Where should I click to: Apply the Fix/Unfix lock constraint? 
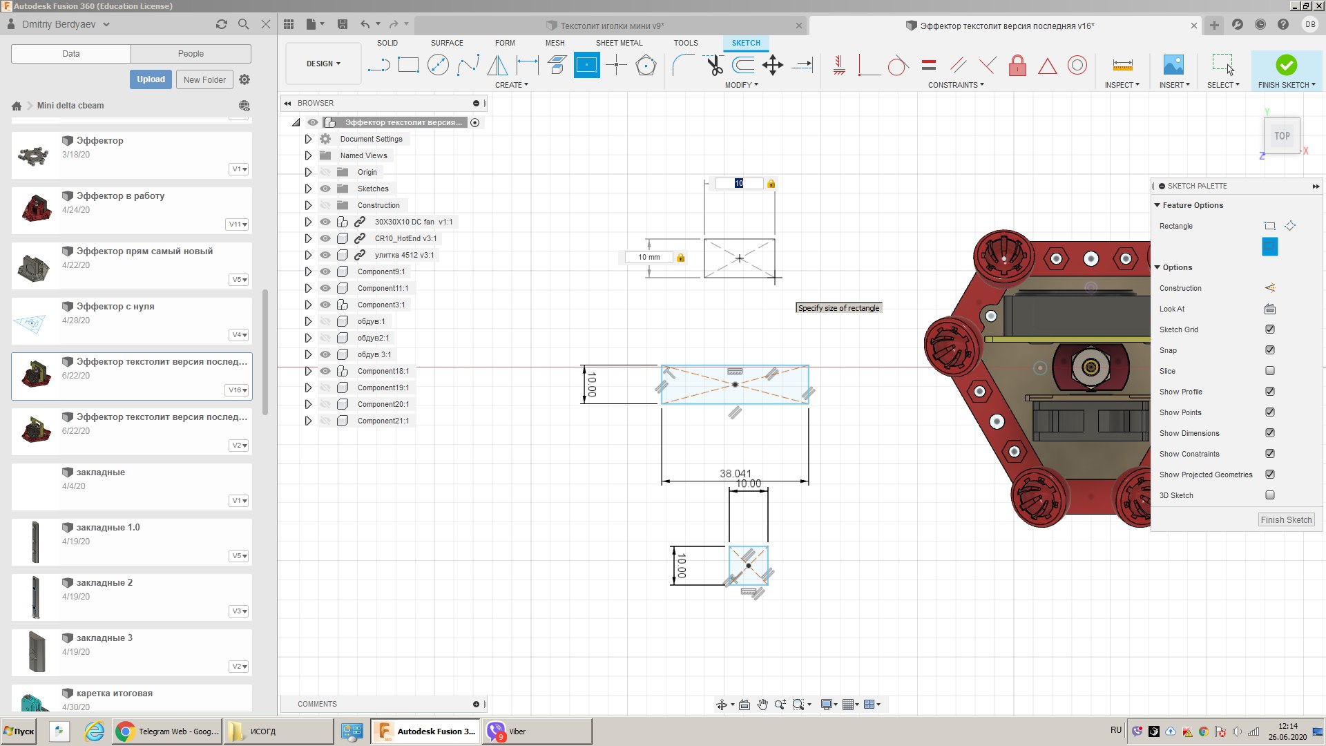coord(1017,66)
